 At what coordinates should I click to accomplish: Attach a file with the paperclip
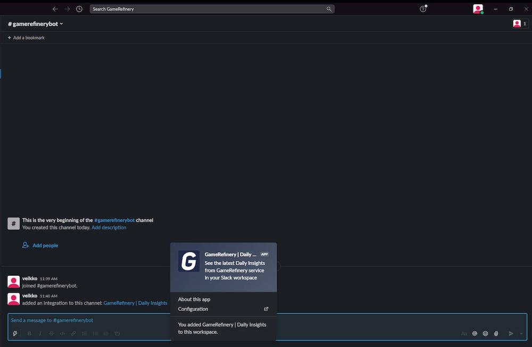(x=496, y=333)
